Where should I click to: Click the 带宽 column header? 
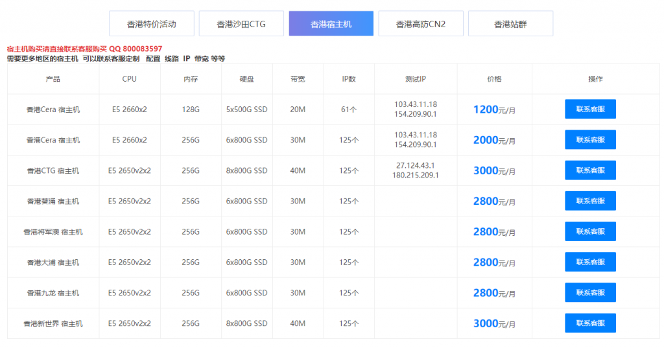coord(298,79)
